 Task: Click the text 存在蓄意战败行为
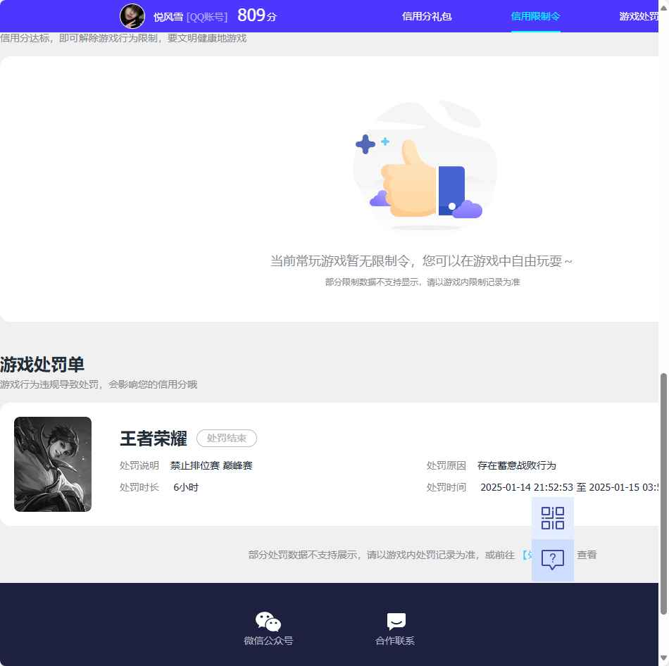(x=517, y=465)
